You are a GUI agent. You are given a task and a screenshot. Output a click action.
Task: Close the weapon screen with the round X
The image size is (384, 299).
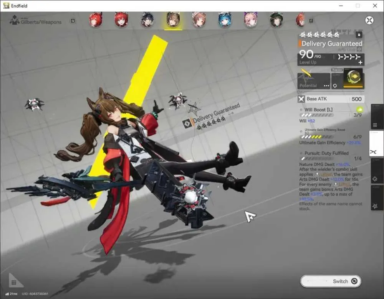369,20
